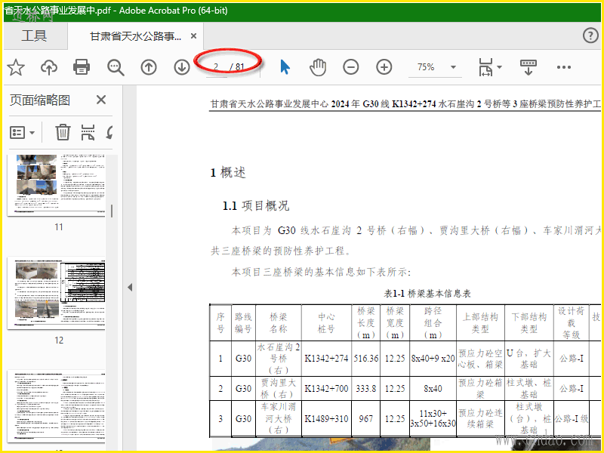The height and width of the screenshot is (453, 604).
Task: Click the zoom out minus icon
Action: pyautogui.click(x=351, y=67)
